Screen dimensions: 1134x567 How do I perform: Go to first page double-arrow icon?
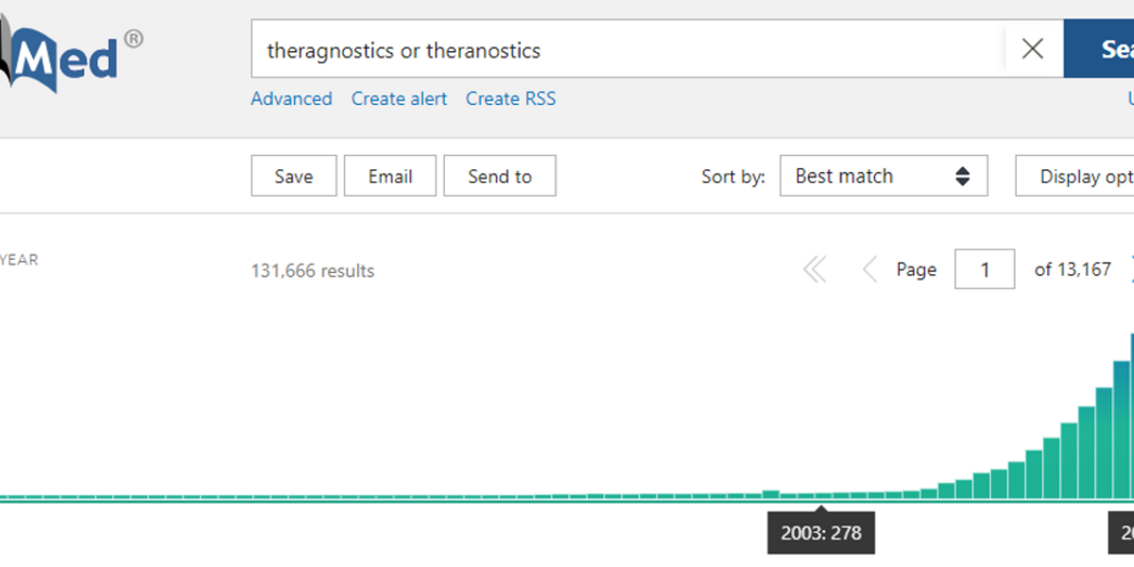coord(814,270)
